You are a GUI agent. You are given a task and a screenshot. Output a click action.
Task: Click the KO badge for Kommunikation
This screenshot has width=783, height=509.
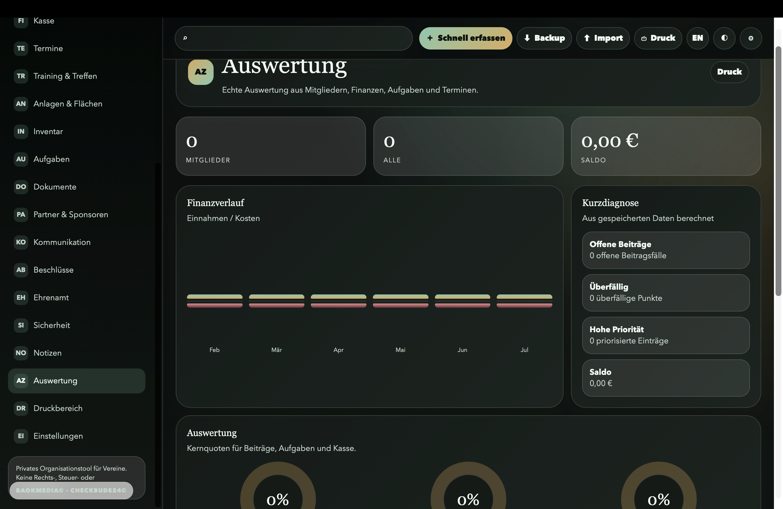pos(21,242)
